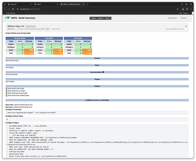Viewport: 196px width, 161px height.
Task: Go to previous build with PREV button
Action: (x=93, y=18)
